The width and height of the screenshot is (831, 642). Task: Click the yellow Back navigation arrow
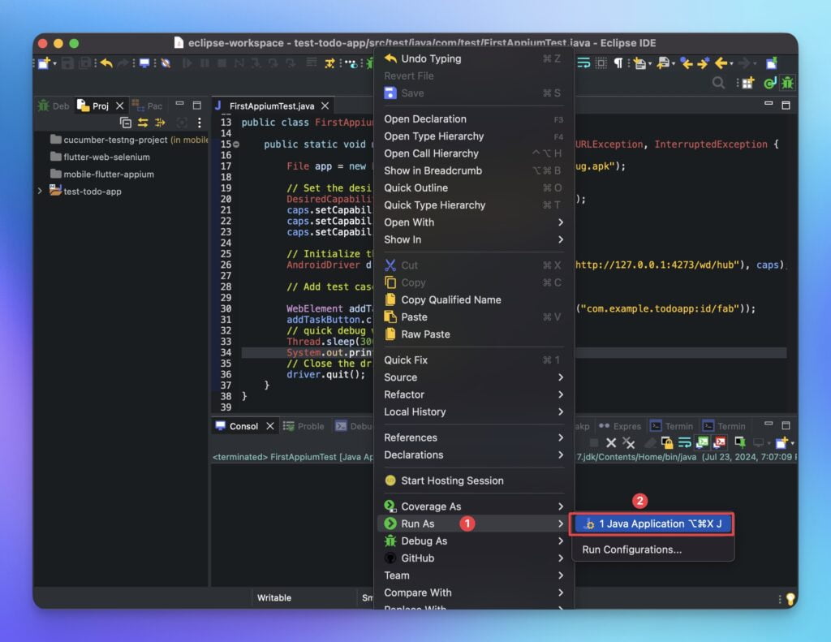point(721,63)
